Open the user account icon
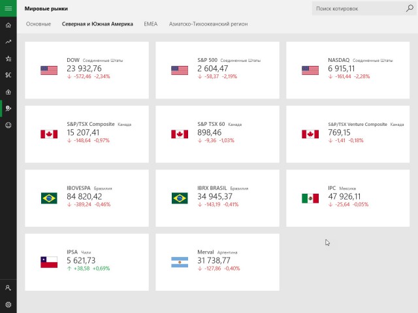The image size is (418, 313). (x=8, y=288)
